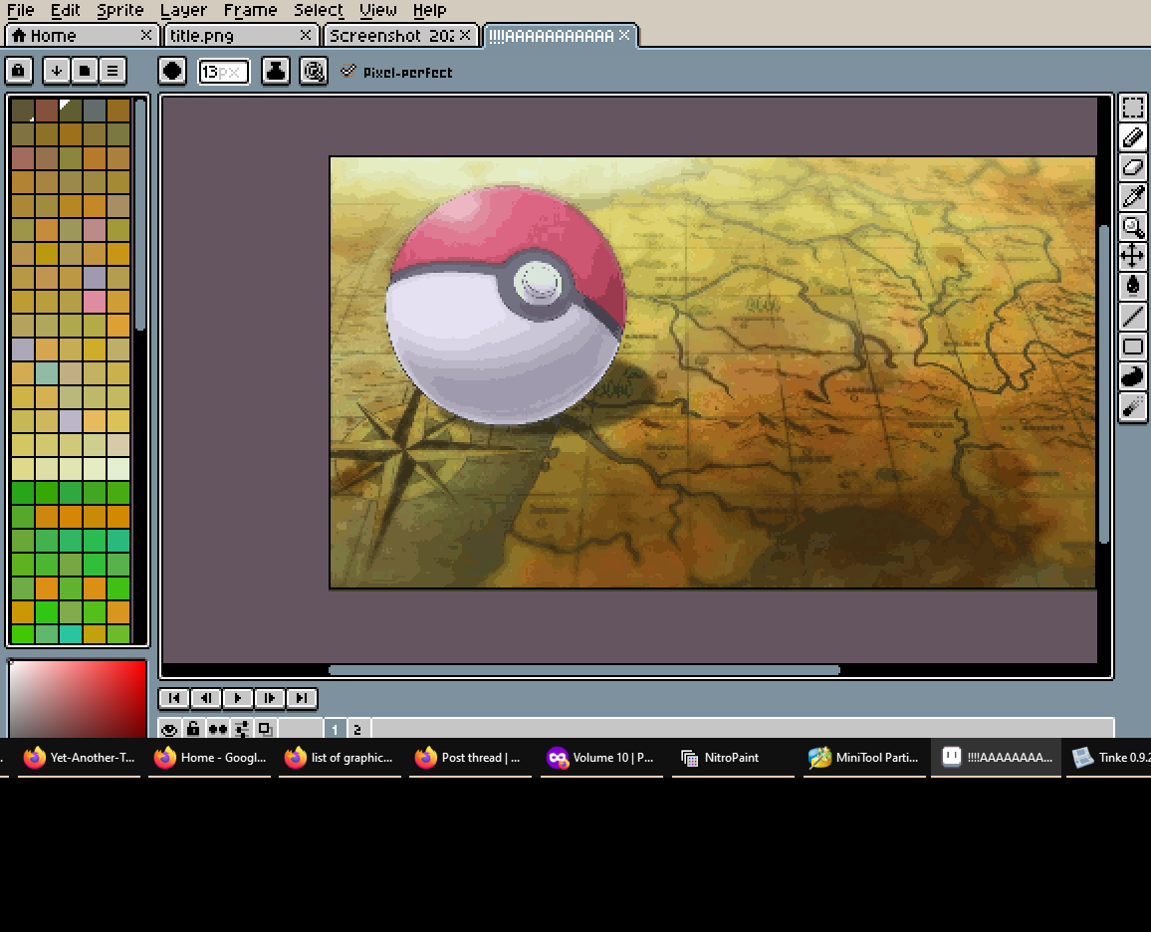Open the Edit menu
Screen dimensions: 1151x932
pyautogui.click(x=66, y=10)
